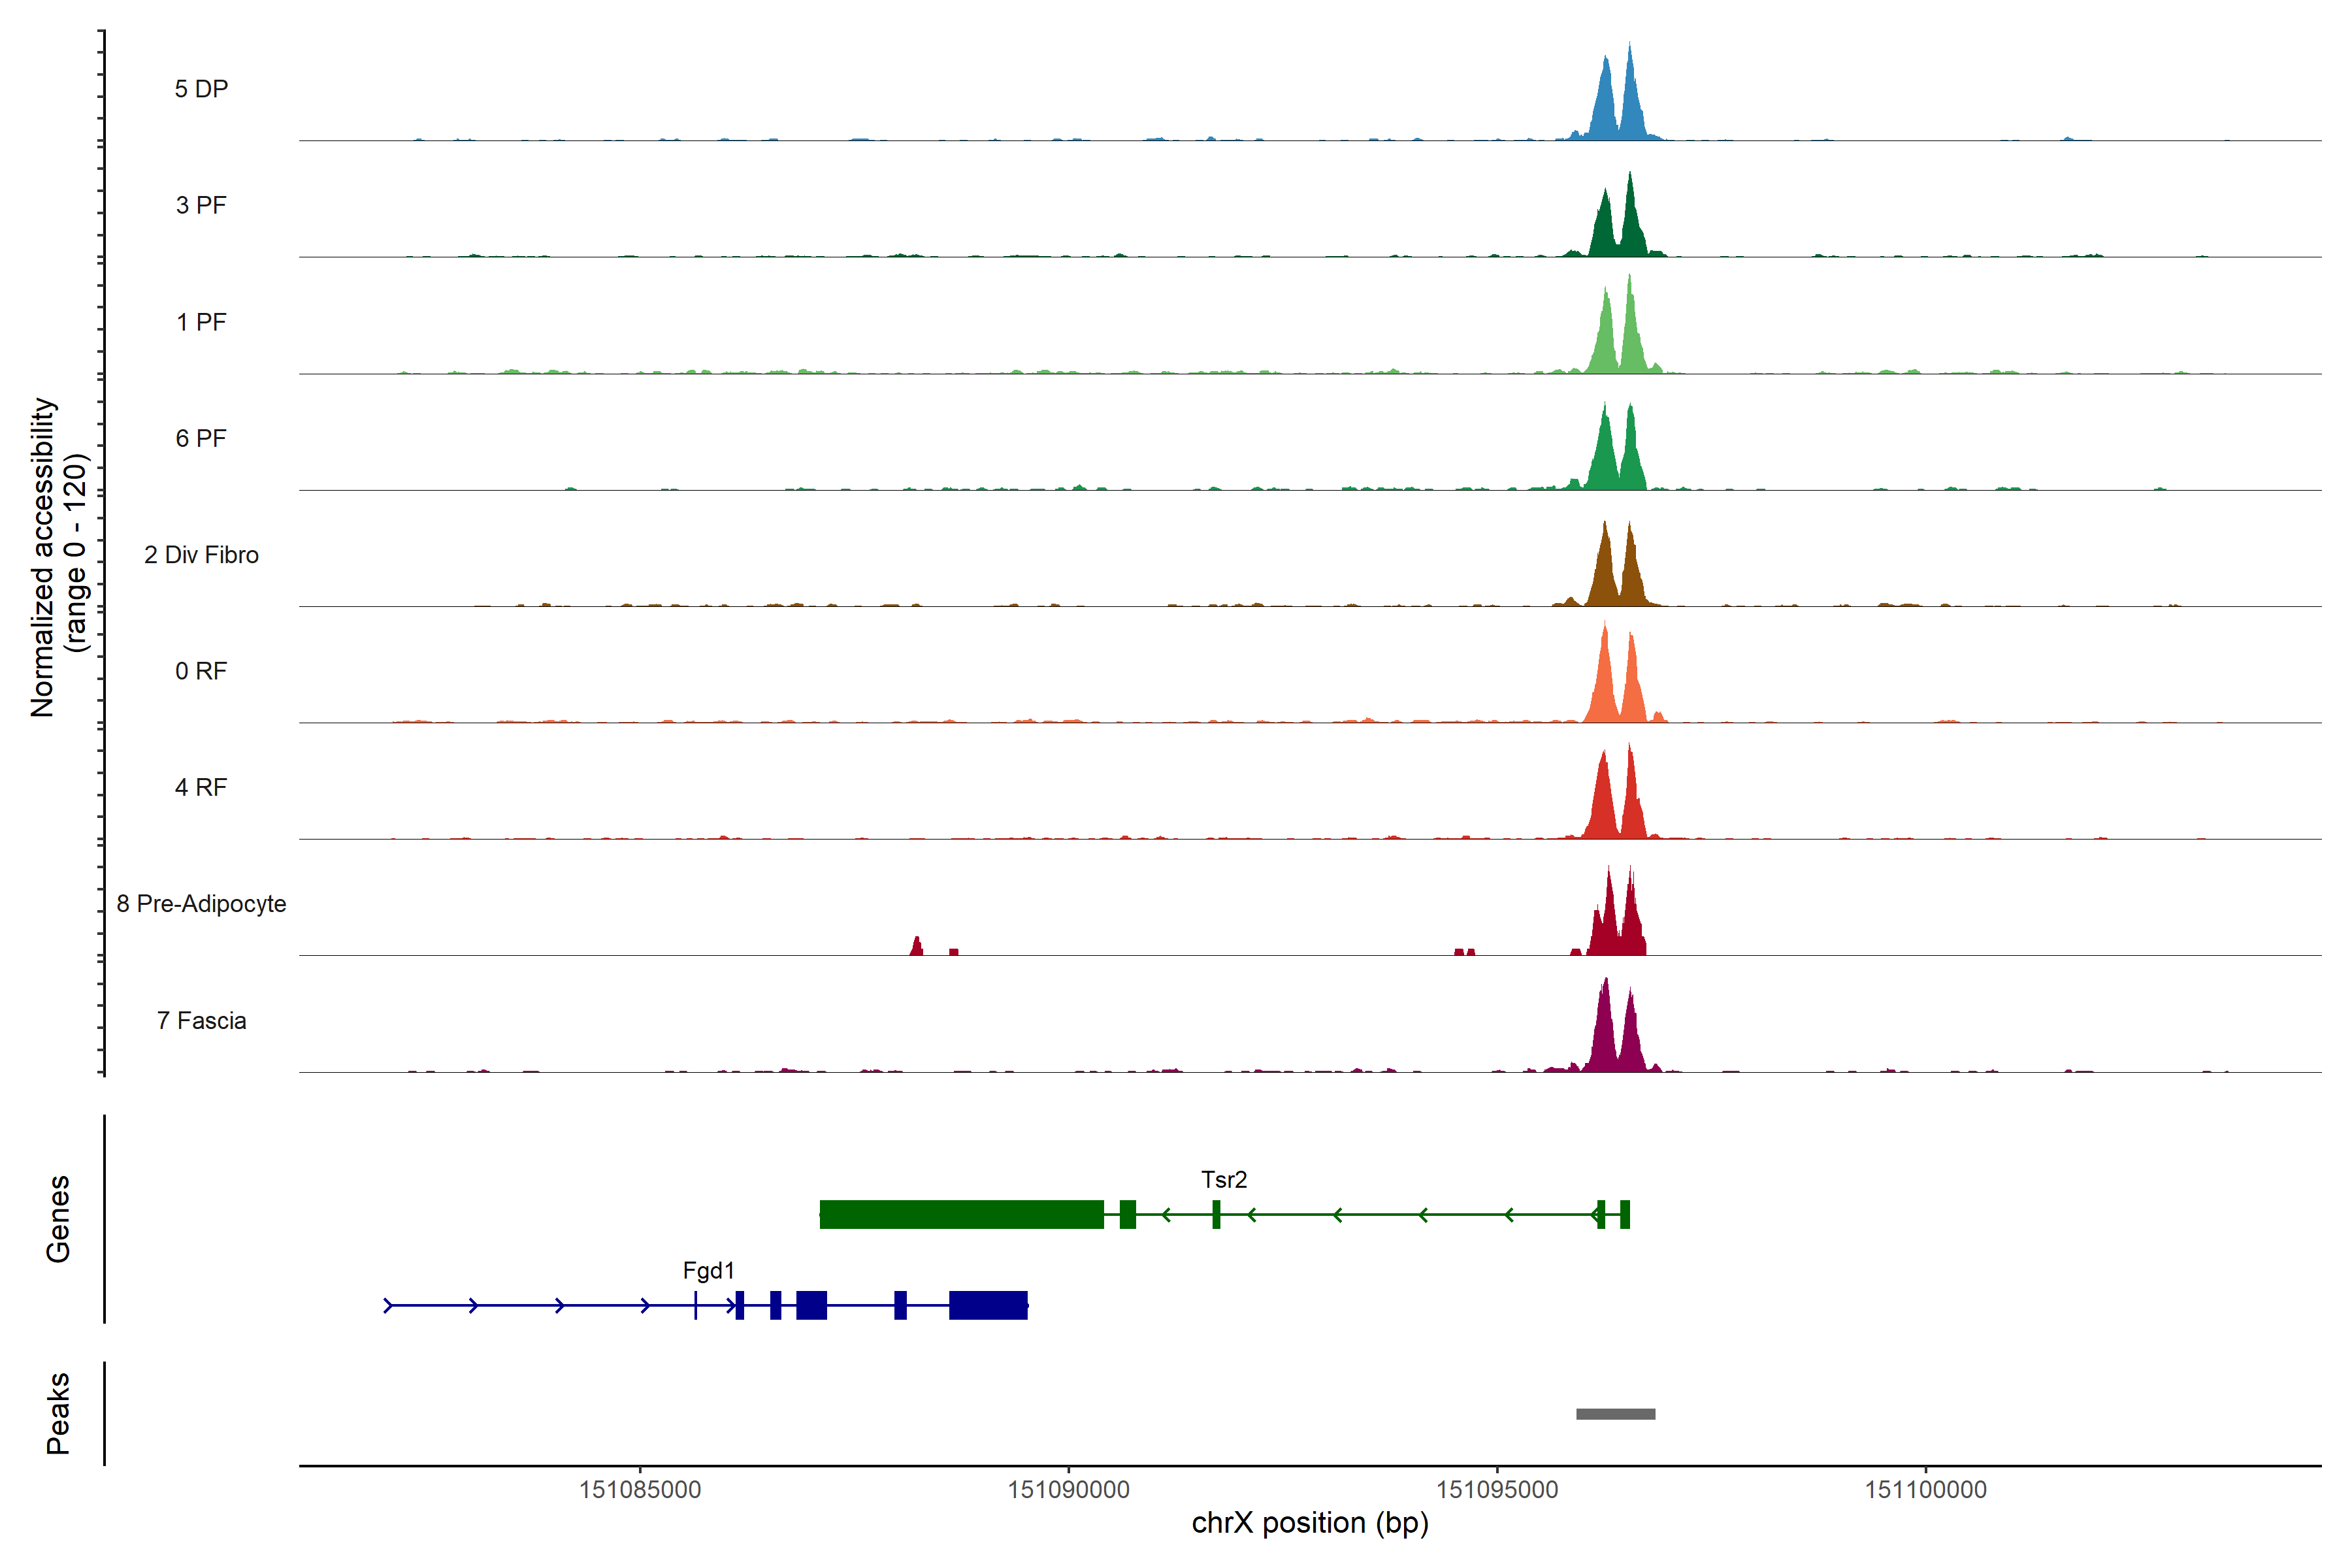The height and width of the screenshot is (1568, 2352).
Task: Click the first Fgd1 intron direction arrow
Action: [x=389, y=1305]
